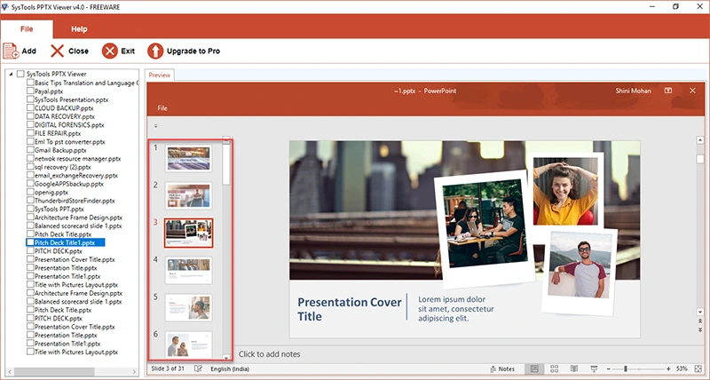This screenshot has height=380, width=710.
Task: Click 'Slide 3 of 31' status text
Action: (x=168, y=368)
